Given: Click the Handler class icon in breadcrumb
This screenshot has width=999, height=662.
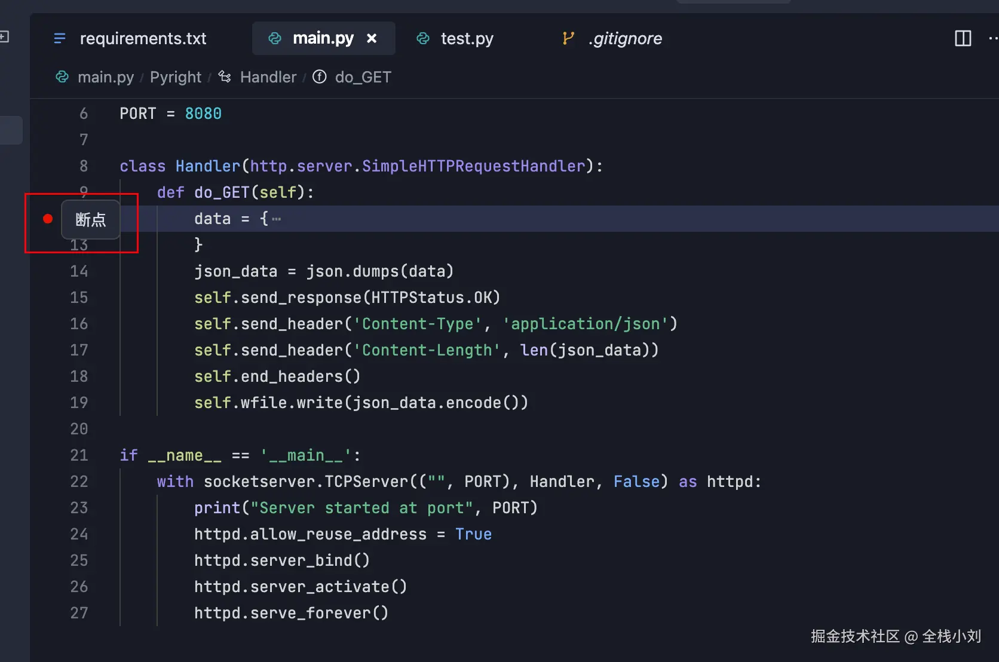Looking at the screenshot, I should pyautogui.click(x=225, y=76).
